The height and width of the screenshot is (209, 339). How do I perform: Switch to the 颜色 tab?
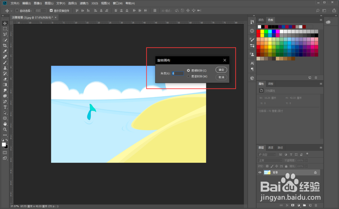261,20
